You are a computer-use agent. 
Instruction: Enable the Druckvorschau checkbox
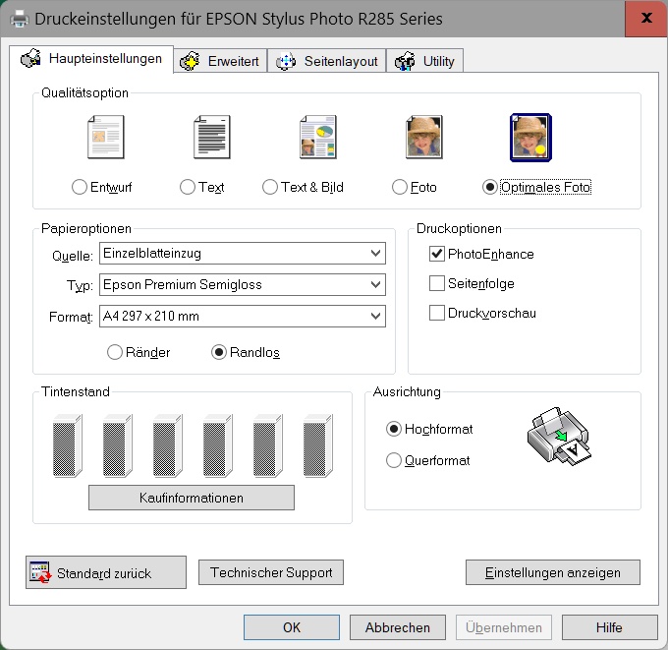click(x=437, y=313)
